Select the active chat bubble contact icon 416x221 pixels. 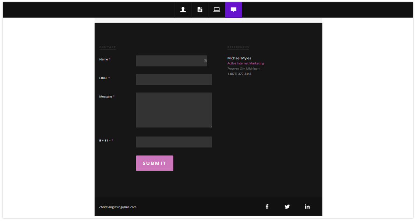click(x=233, y=10)
